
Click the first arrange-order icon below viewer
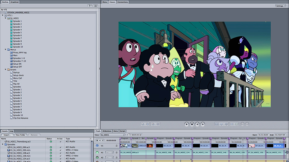(142, 124)
